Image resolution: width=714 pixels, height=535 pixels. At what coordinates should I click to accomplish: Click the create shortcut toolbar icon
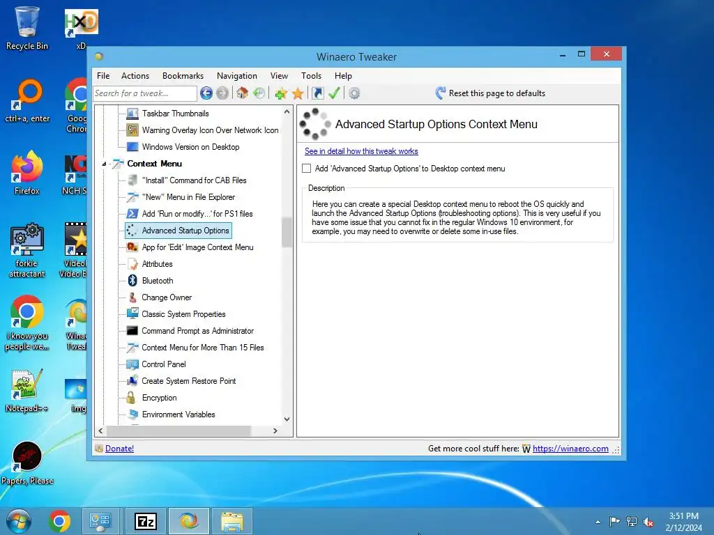pos(318,93)
